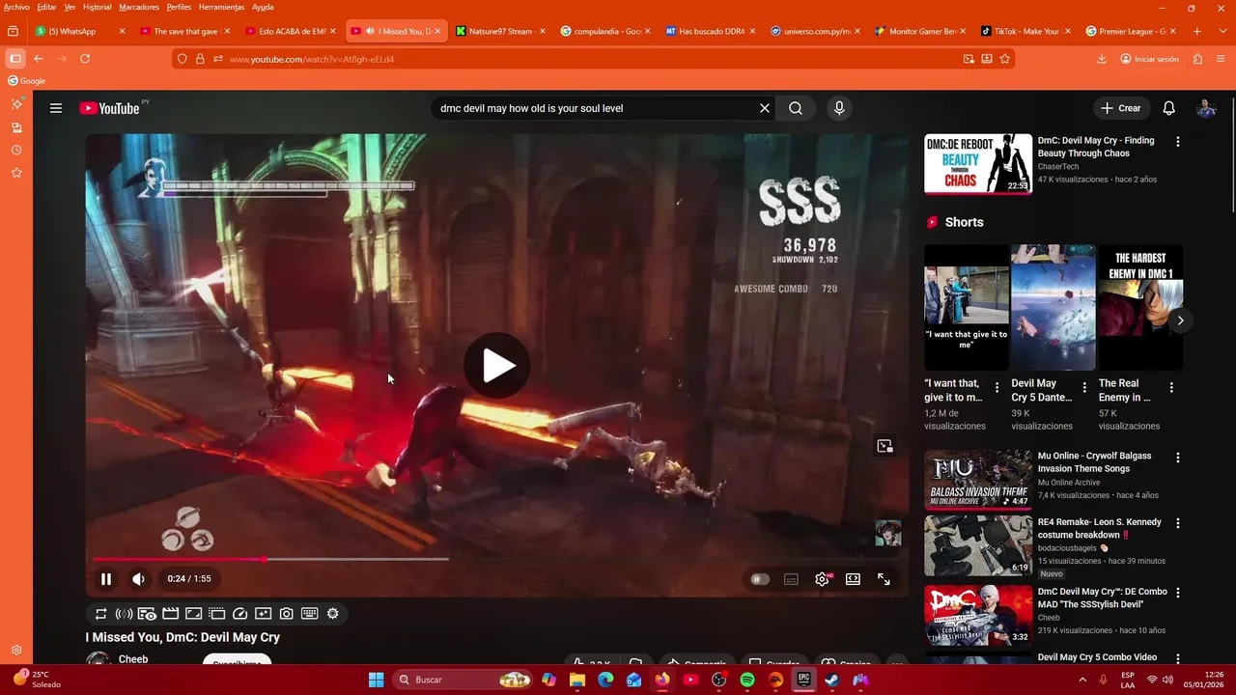
Task: Open Firefox downloads arrow icon
Action: (1102, 59)
